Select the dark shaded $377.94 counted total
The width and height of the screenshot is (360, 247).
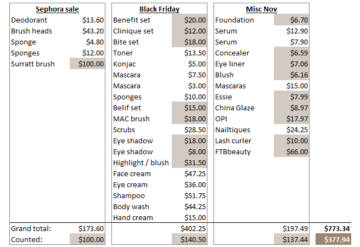click(336, 239)
